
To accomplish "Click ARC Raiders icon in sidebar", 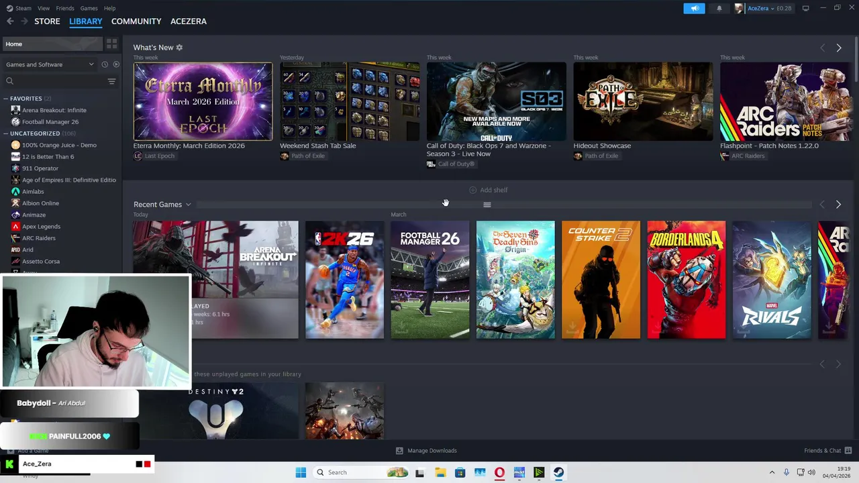I will pos(15,238).
